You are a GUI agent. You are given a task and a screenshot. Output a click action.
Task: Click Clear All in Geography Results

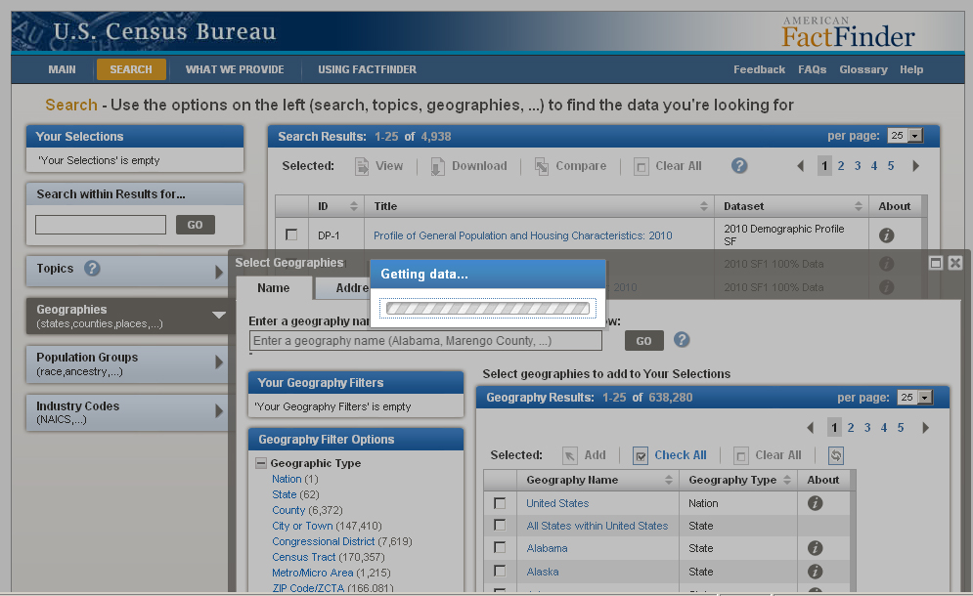coord(768,455)
